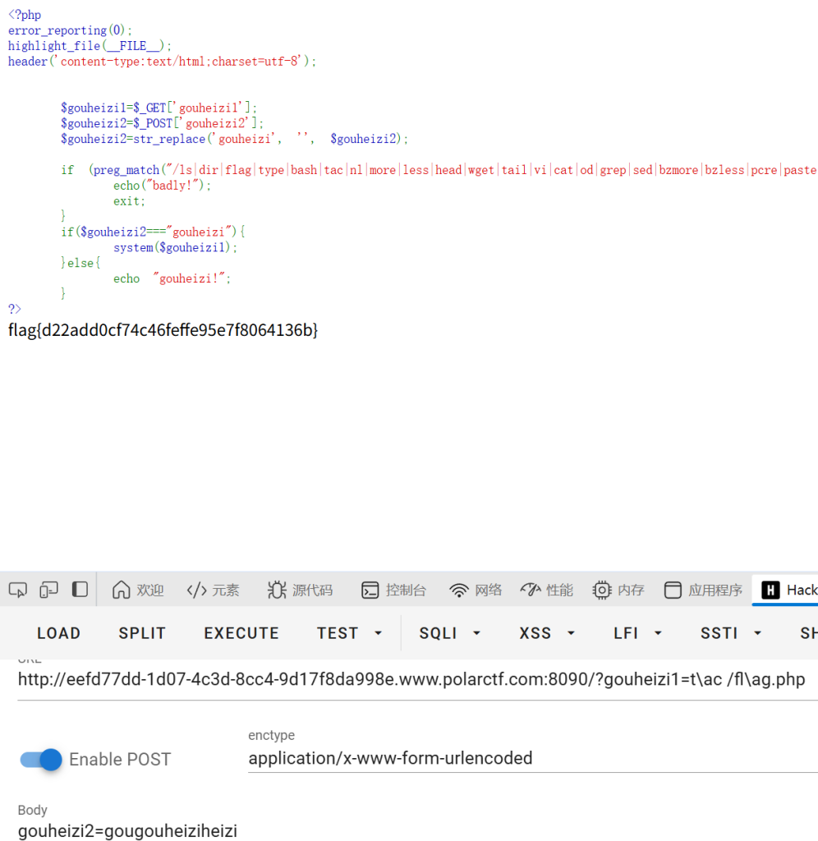818x841 pixels.
Task: Open the XSS dropdown menu
Action: click(547, 633)
